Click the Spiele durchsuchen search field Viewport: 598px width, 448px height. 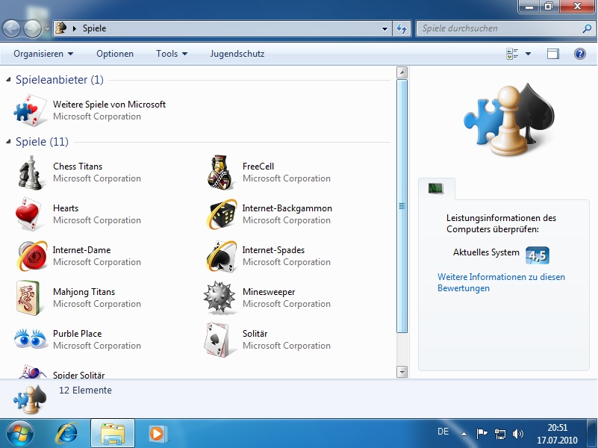[x=496, y=28]
